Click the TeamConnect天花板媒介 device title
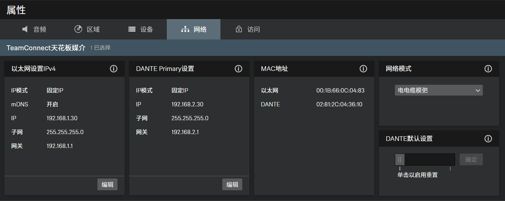The image size is (505, 201). [46, 48]
